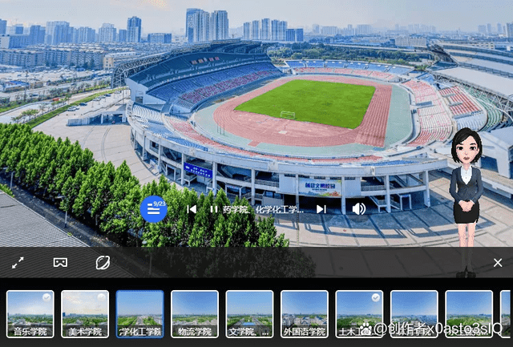The image size is (513, 347).
Task: Select the 物流学院 panorama thumbnail
Action: (195, 314)
